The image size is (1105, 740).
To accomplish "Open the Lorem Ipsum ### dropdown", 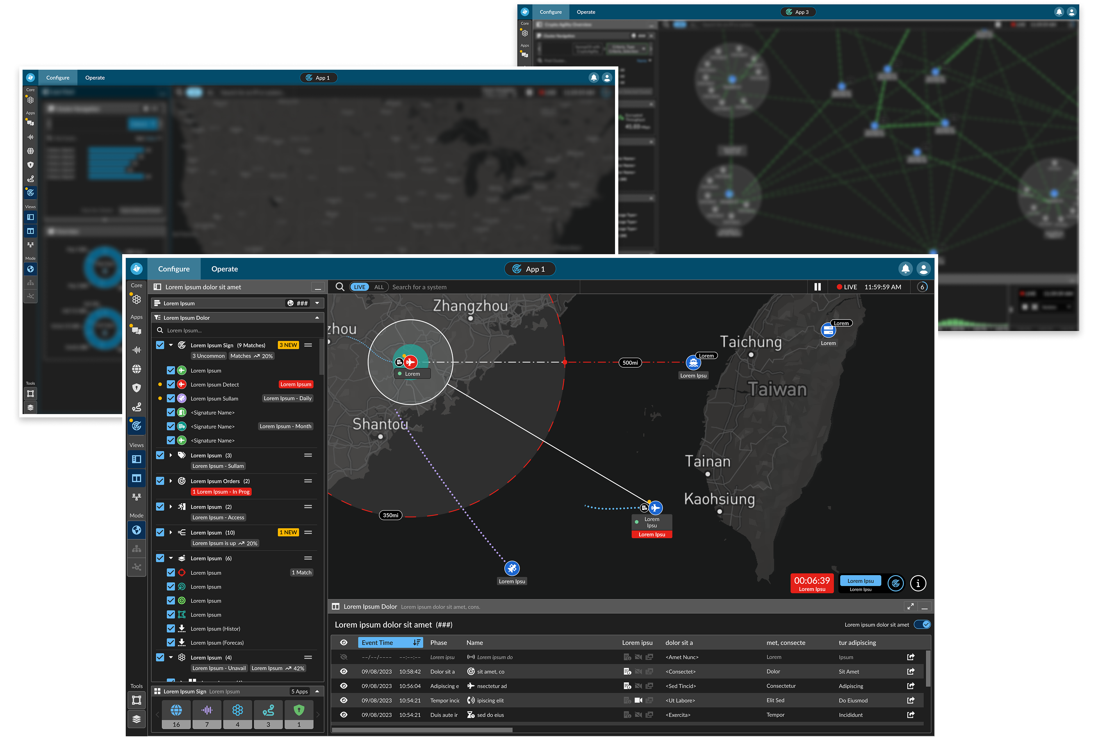I will pyautogui.click(x=317, y=303).
